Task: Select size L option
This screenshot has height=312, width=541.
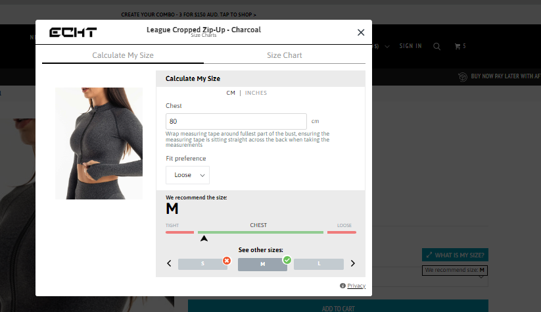Action: [319, 264]
